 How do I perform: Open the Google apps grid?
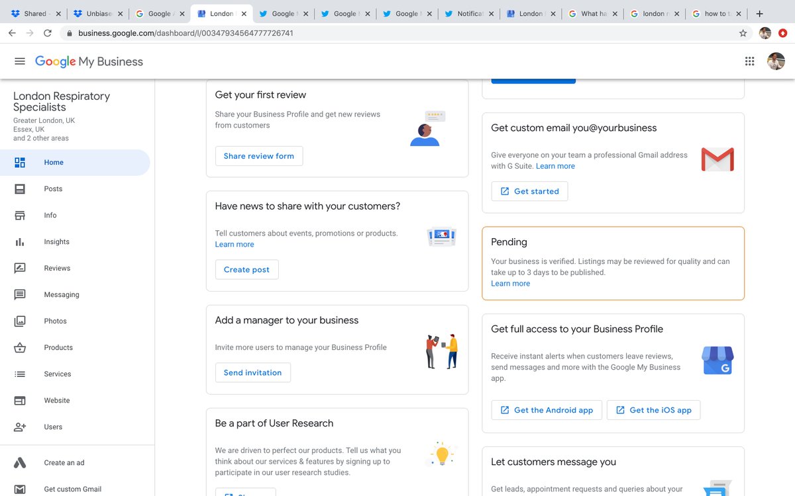point(749,61)
